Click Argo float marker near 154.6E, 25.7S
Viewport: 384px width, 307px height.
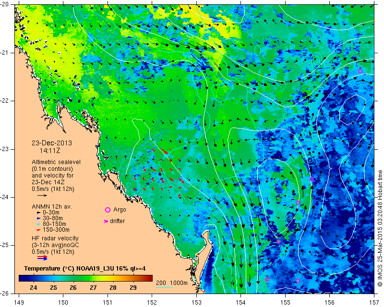pos(267,280)
